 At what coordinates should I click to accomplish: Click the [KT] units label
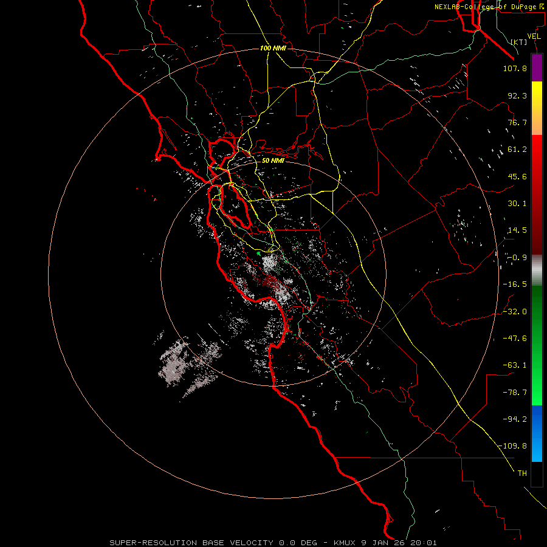pos(519,42)
